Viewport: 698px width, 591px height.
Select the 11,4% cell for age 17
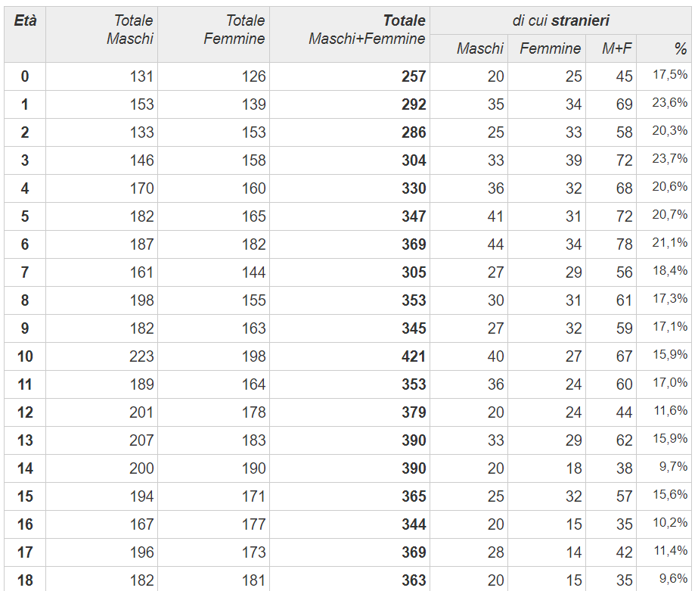[671, 551]
